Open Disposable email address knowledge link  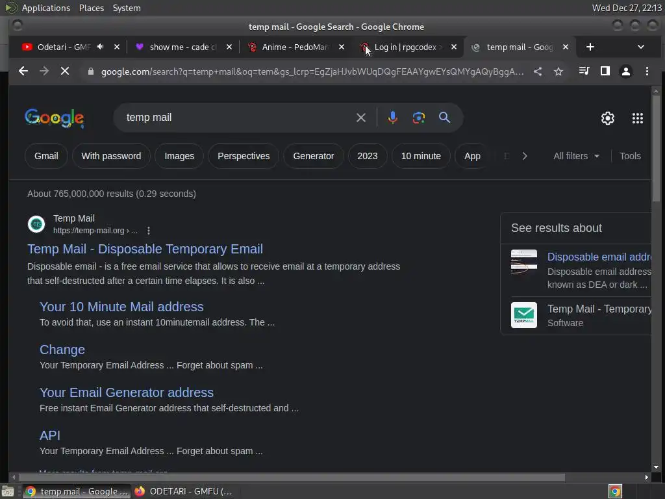pos(599,257)
